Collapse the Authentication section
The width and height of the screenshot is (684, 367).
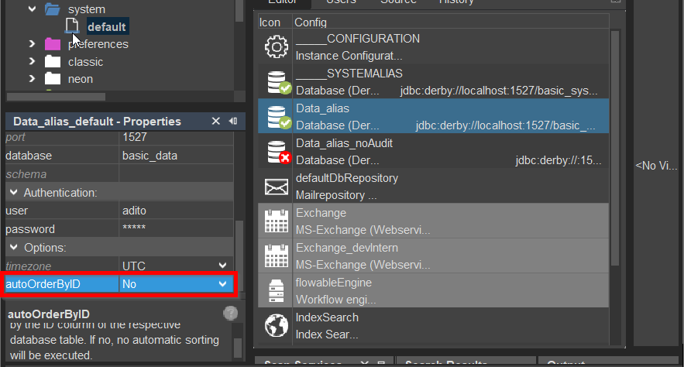coord(13,192)
